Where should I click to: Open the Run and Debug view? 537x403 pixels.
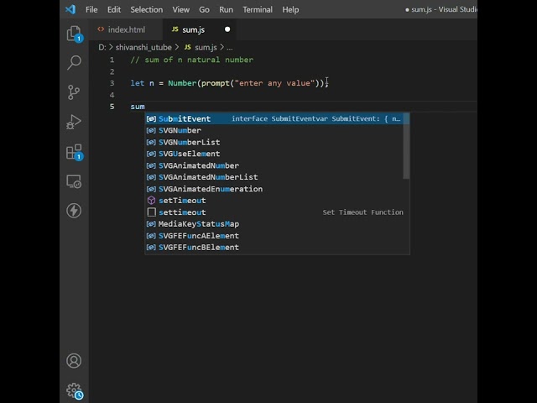(x=74, y=122)
